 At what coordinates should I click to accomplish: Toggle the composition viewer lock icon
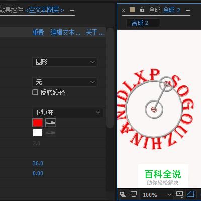tap(142, 10)
